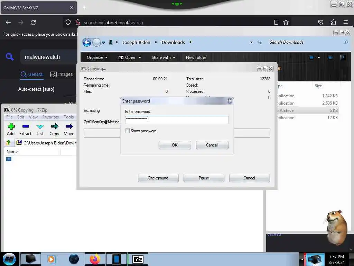
Task: Open 7-Zip Edit menu
Action: pos(20,117)
